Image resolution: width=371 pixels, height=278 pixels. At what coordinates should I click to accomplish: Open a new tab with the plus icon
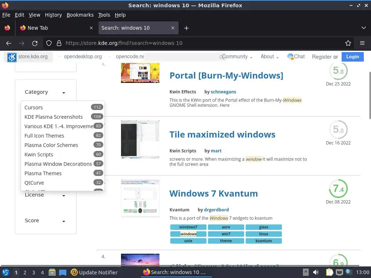tap(187, 28)
